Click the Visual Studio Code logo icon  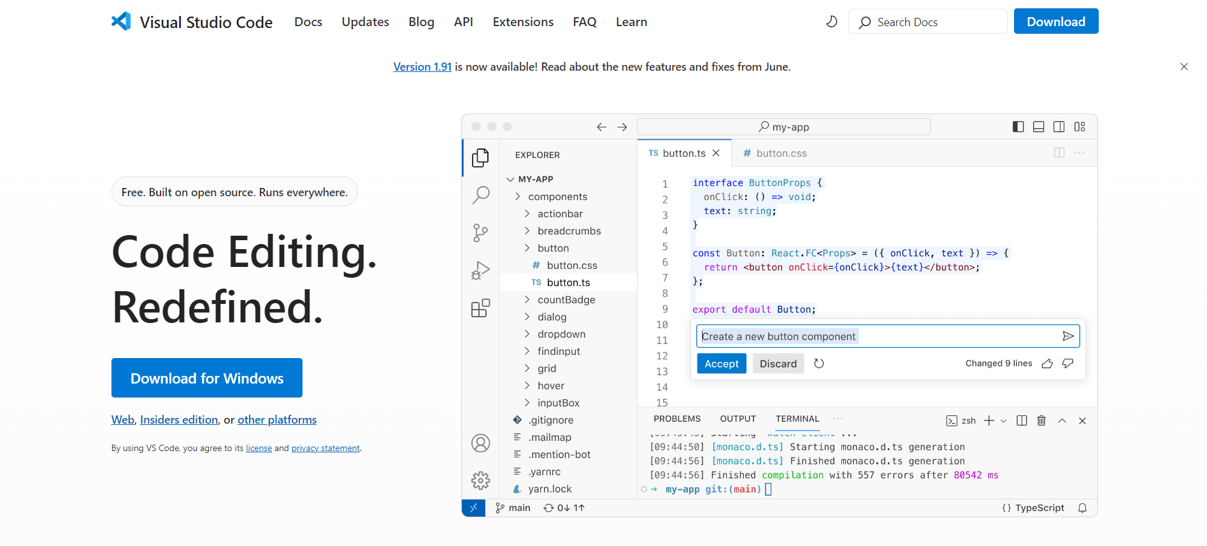(121, 22)
